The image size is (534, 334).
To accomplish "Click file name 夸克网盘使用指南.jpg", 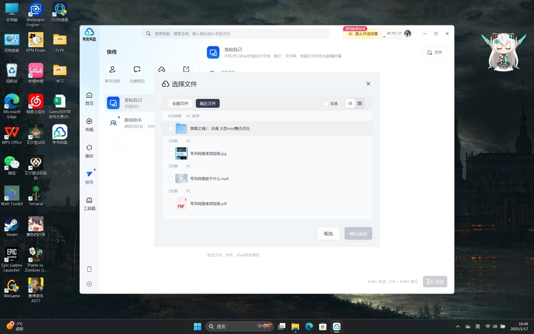I will 208,154.
